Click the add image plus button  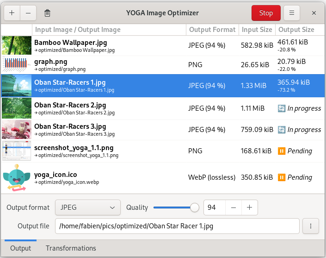pos(12,13)
